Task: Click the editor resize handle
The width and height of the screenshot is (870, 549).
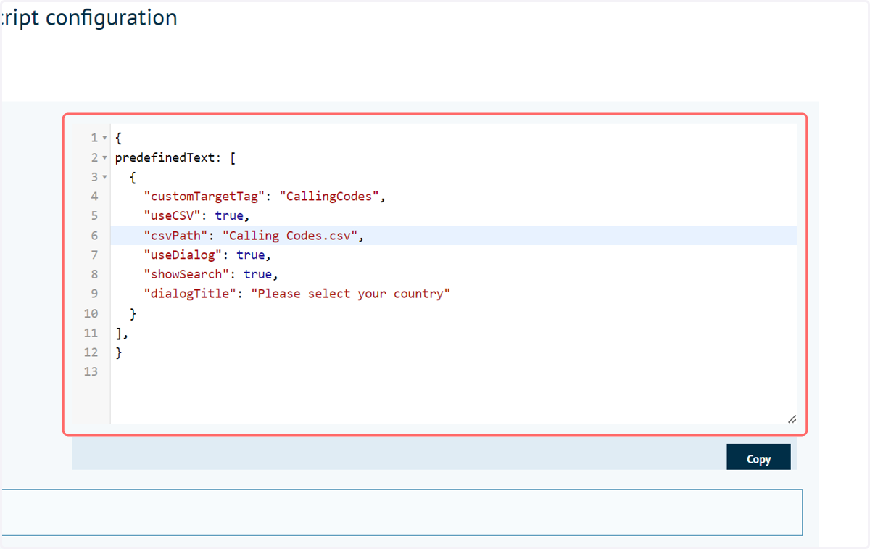Action: coord(792,418)
